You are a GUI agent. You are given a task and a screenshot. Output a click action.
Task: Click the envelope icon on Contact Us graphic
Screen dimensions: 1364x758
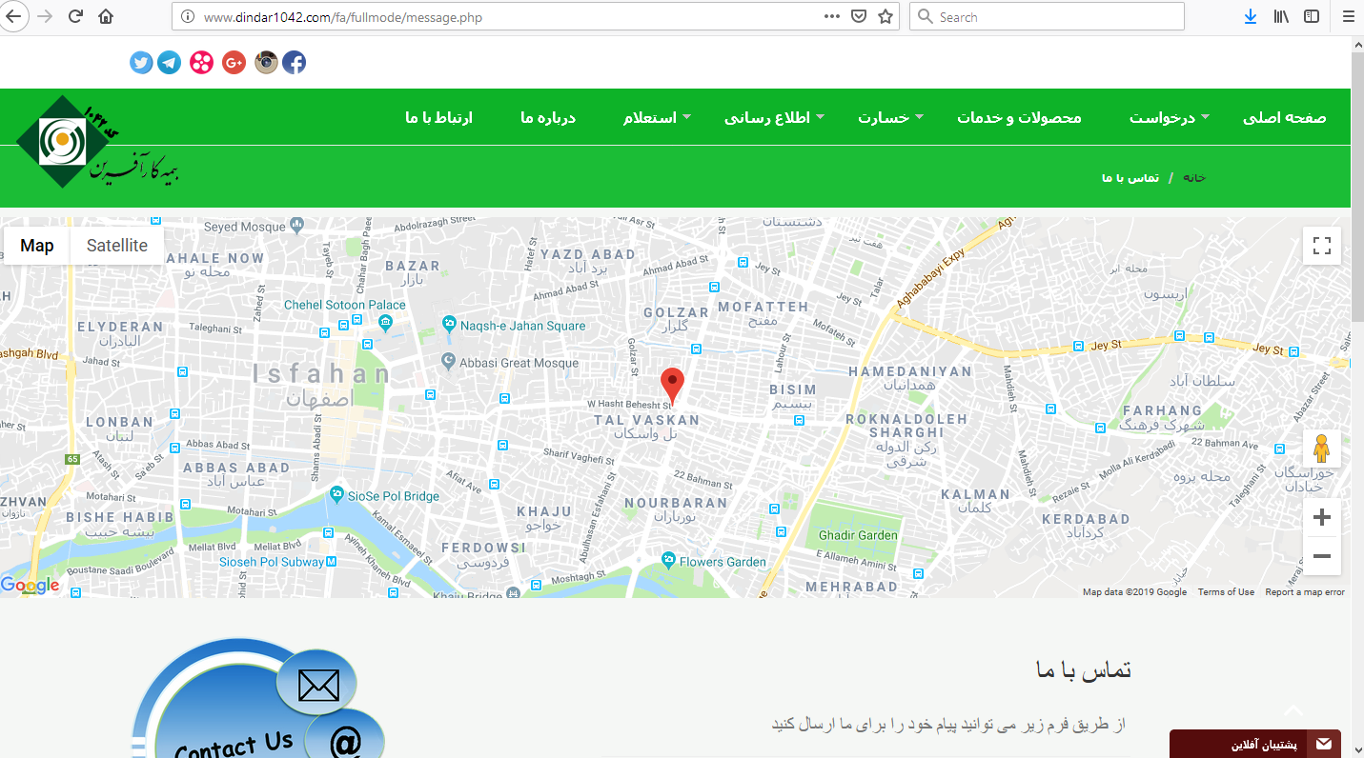click(318, 685)
